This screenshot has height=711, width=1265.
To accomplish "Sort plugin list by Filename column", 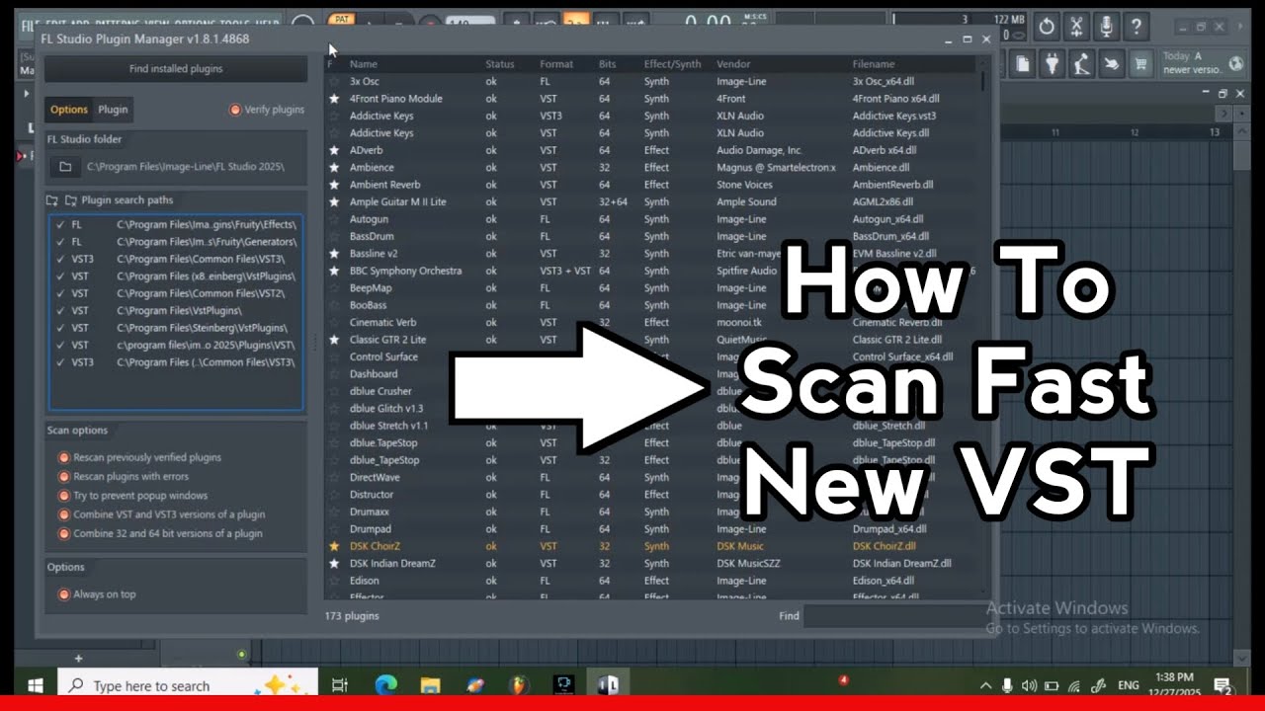I will pos(874,64).
